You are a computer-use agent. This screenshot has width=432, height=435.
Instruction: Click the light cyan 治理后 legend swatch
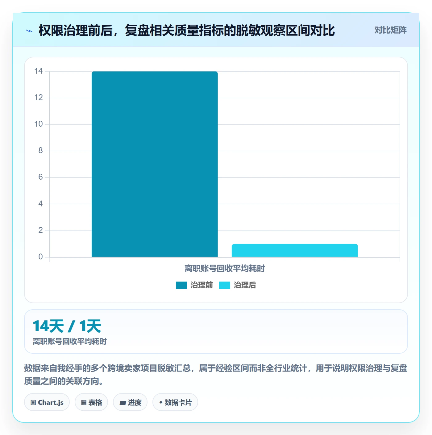tap(225, 285)
